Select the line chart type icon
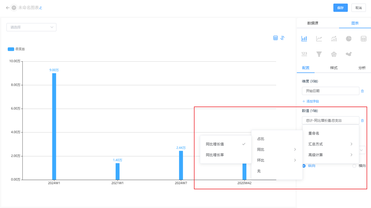The height and width of the screenshot is (208, 371). pos(319,39)
